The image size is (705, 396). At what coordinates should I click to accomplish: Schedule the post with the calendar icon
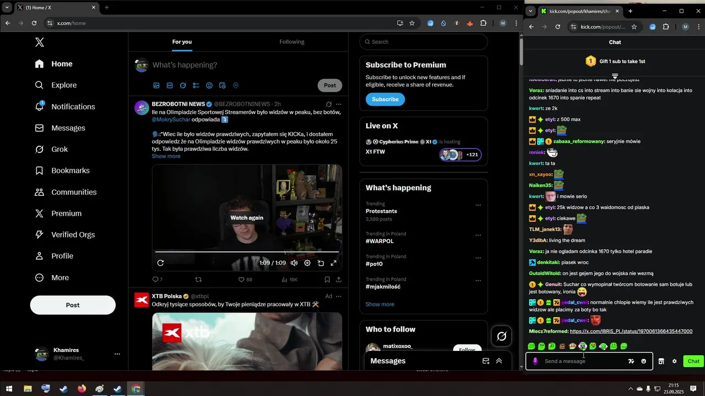(x=223, y=85)
